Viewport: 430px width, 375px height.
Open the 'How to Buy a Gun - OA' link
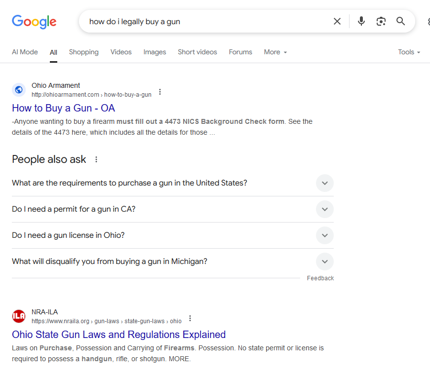(63, 108)
